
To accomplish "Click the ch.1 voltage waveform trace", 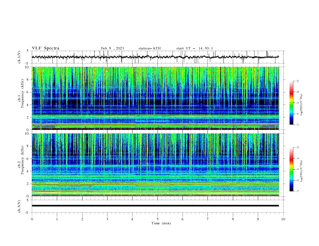I will pos(155,57).
